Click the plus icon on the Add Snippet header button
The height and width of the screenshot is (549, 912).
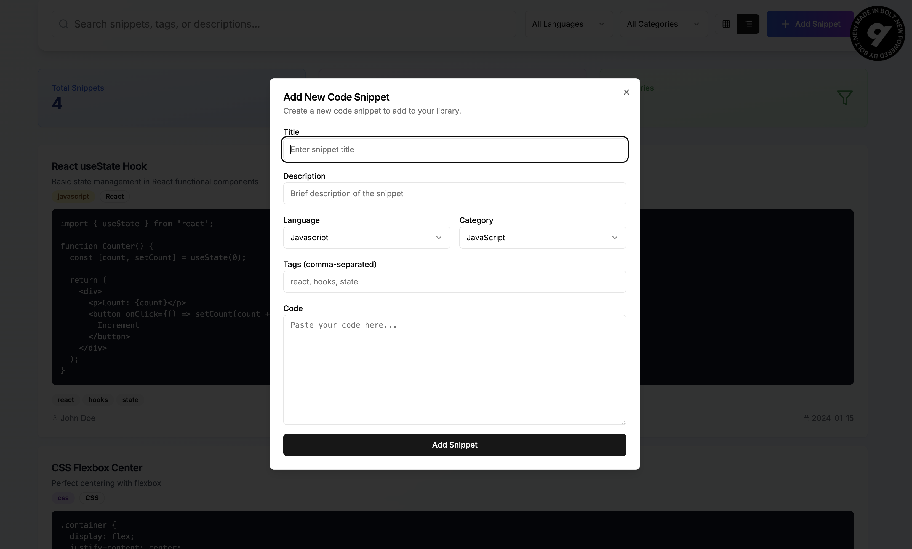785,24
